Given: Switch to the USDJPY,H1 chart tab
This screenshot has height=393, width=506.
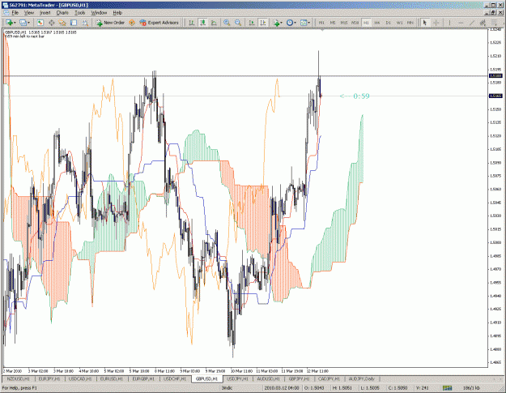Looking at the screenshot, I should (237, 378).
